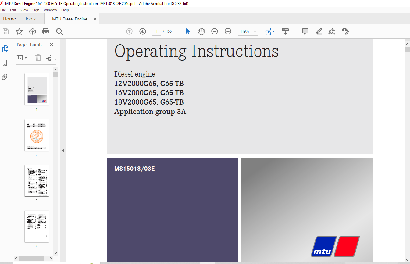
Task: Open the Help menu
Action: coord(65,10)
